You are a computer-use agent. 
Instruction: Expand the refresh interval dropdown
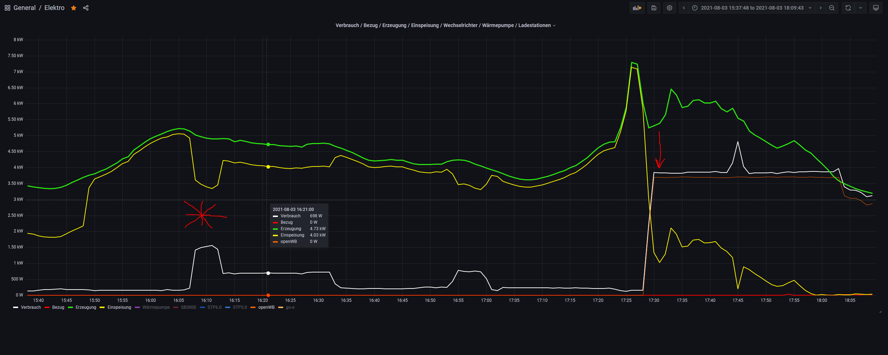point(861,8)
